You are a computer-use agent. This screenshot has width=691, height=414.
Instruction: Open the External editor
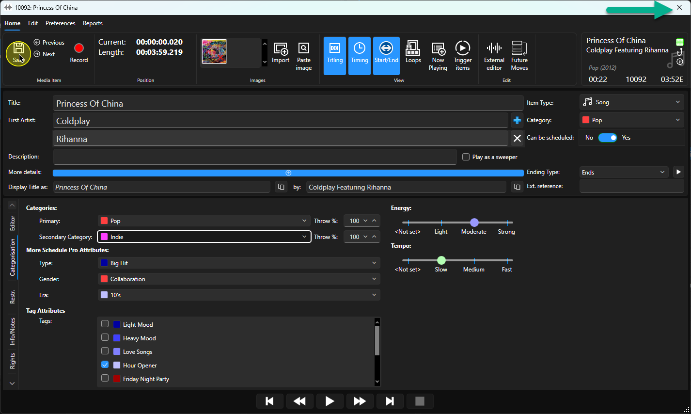coord(494,56)
